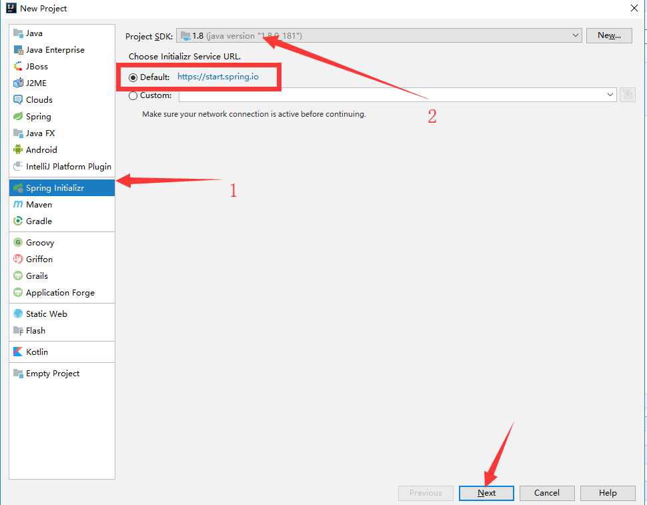Click the Kotlin logo icon
This screenshot has width=647, height=505.
click(18, 352)
